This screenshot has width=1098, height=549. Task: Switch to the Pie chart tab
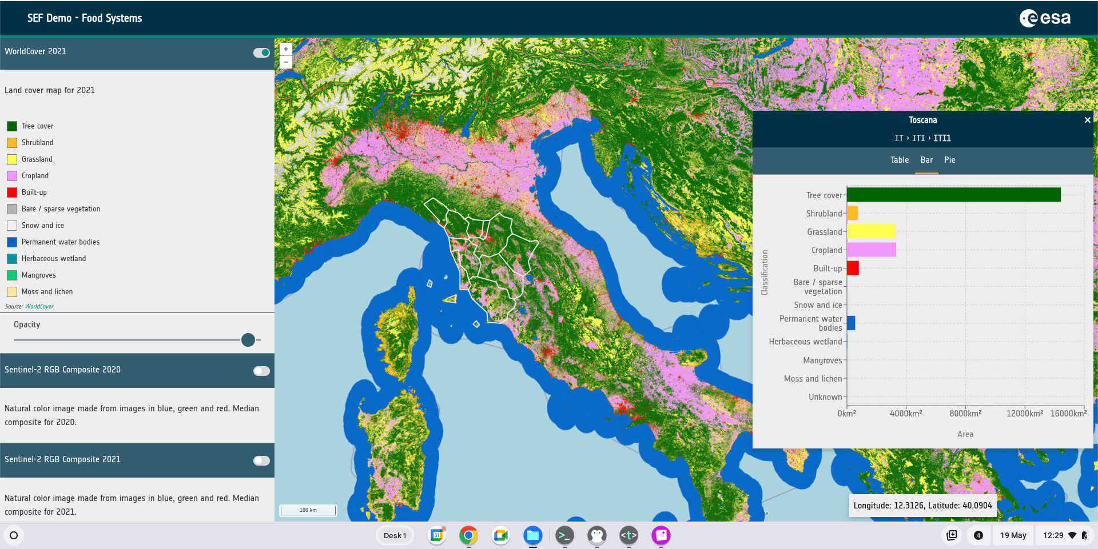coord(949,161)
